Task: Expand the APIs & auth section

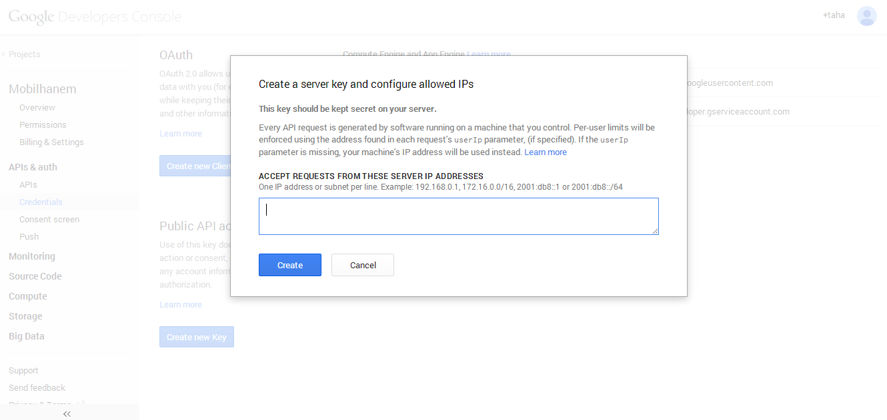Action: 33,167
